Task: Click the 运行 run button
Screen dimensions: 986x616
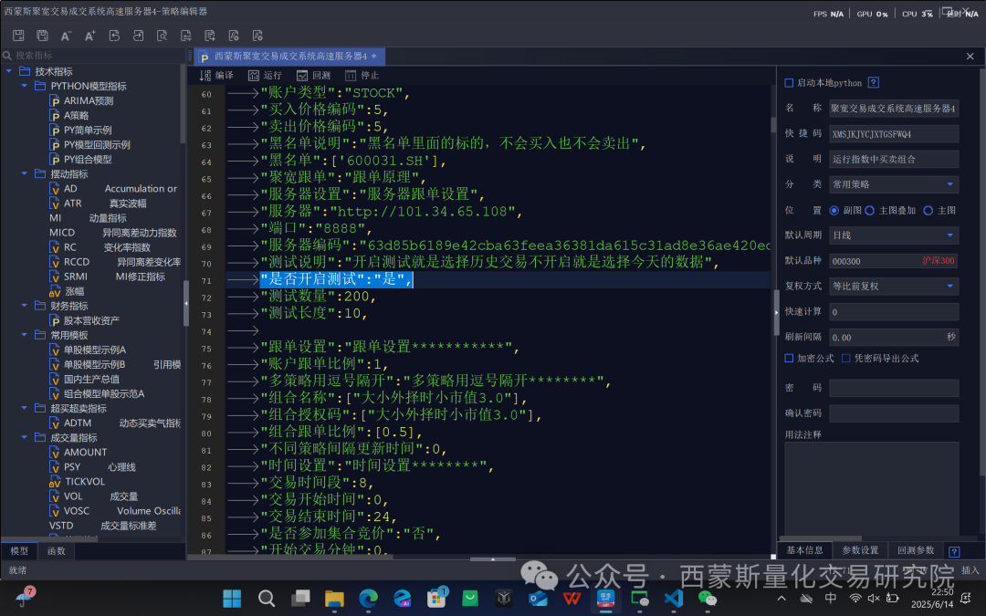Action: (265, 76)
